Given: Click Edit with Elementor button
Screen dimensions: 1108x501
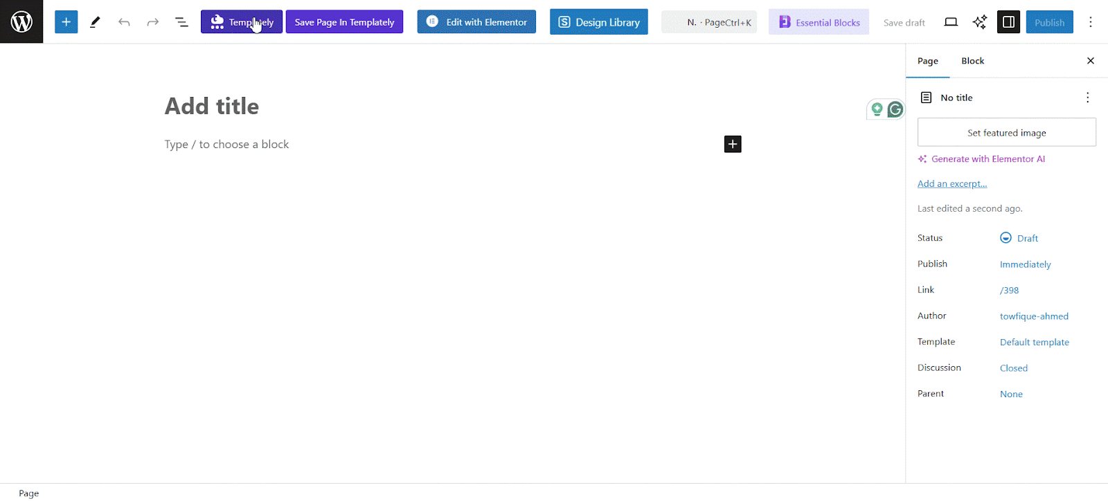Looking at the screenshot, I should click(x=476, y=22).
